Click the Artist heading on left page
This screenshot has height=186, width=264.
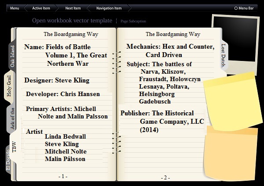click(x=34, y=132)
